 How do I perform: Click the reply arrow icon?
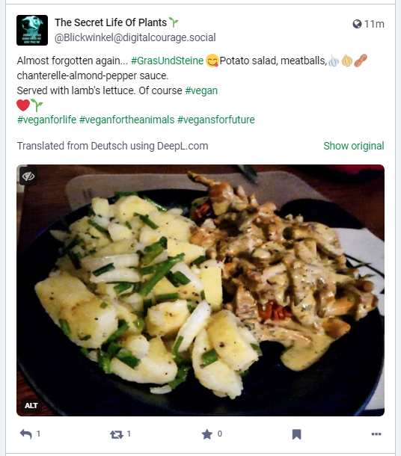[25, 434]
